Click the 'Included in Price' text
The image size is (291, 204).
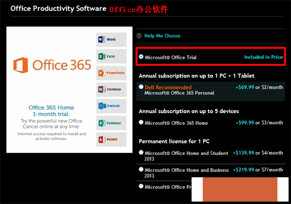(263, 57)
